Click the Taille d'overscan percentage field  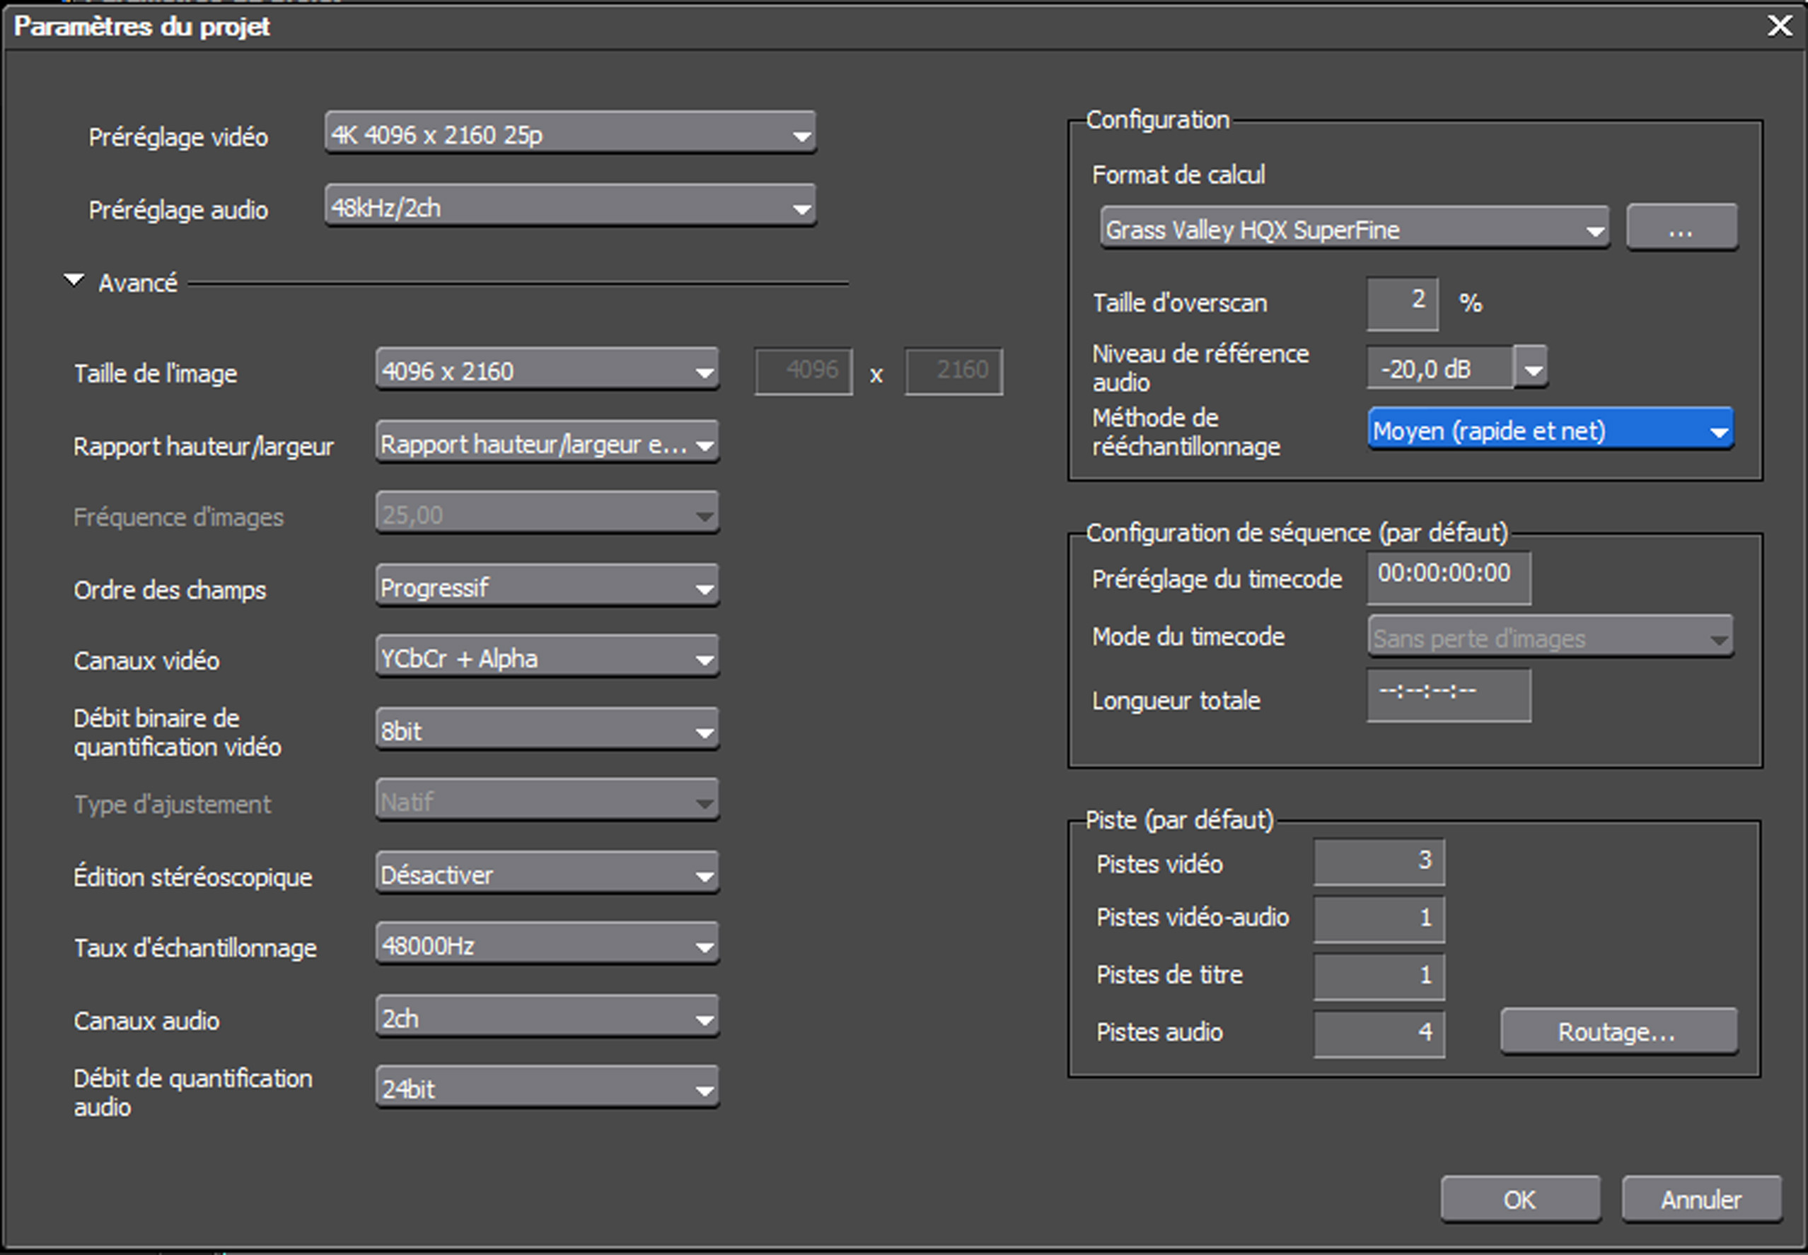click(x=1402, y=303)
